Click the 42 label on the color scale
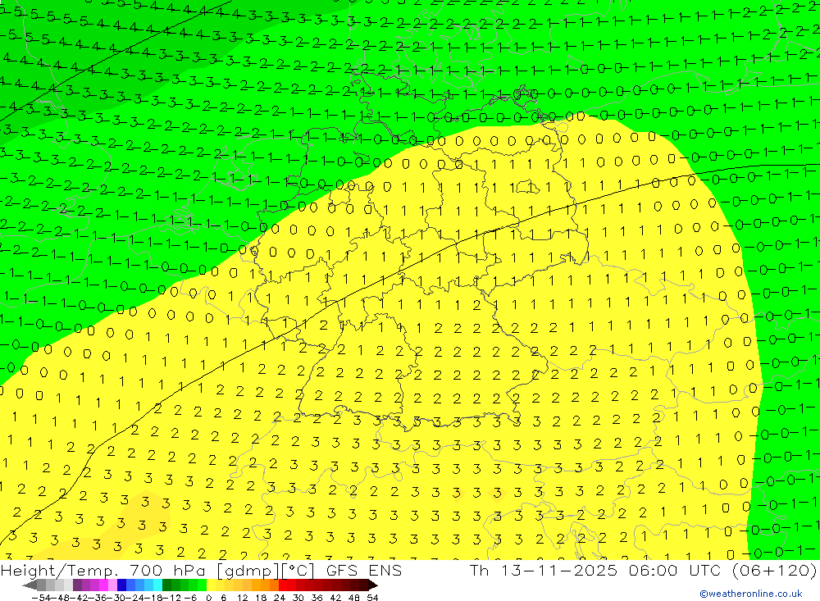 (x=335, y=598)
